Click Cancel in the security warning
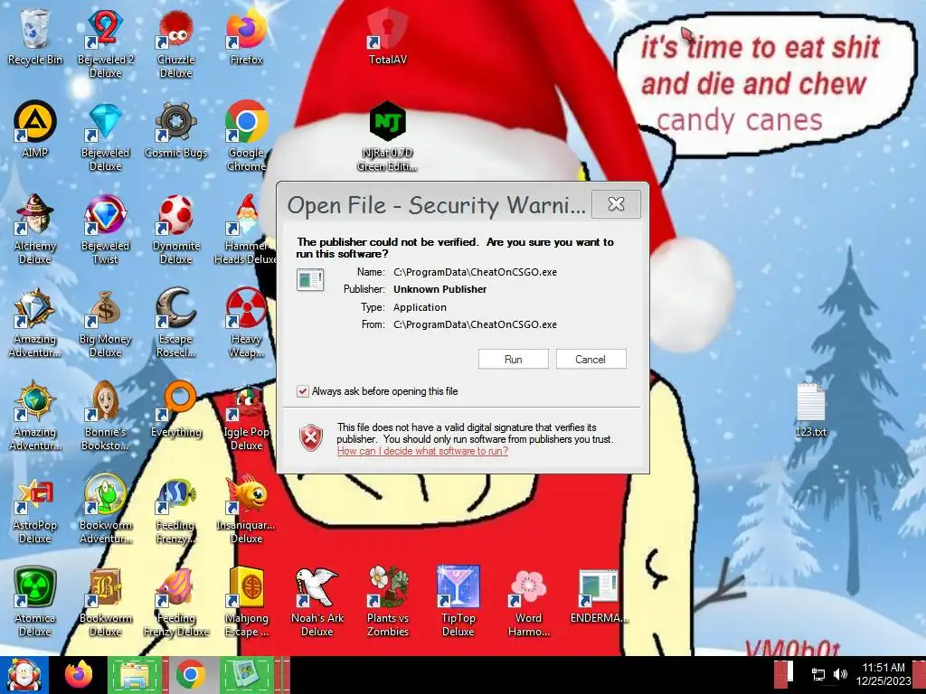The image size is (926, 694). (591, 359)
